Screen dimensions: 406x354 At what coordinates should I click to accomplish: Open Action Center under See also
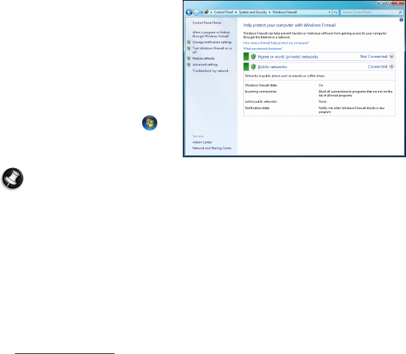pyautogui.click(x=202, y=142)
